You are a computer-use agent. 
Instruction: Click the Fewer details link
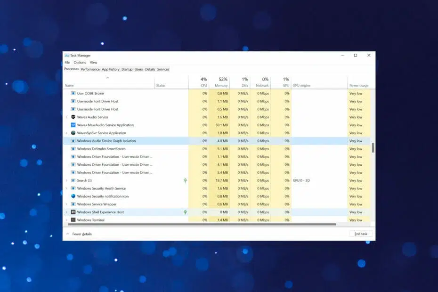pyautogui.click(x=82, y=234)
